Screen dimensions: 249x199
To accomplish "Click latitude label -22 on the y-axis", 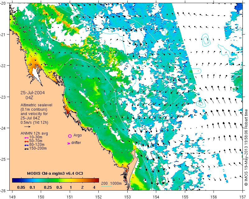I will [3, 66].
